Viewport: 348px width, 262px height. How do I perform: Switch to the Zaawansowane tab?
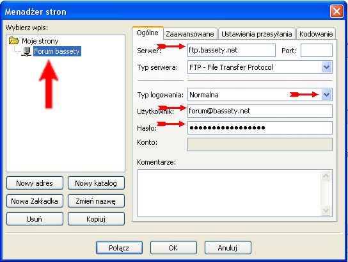click(x=190, y=34)
